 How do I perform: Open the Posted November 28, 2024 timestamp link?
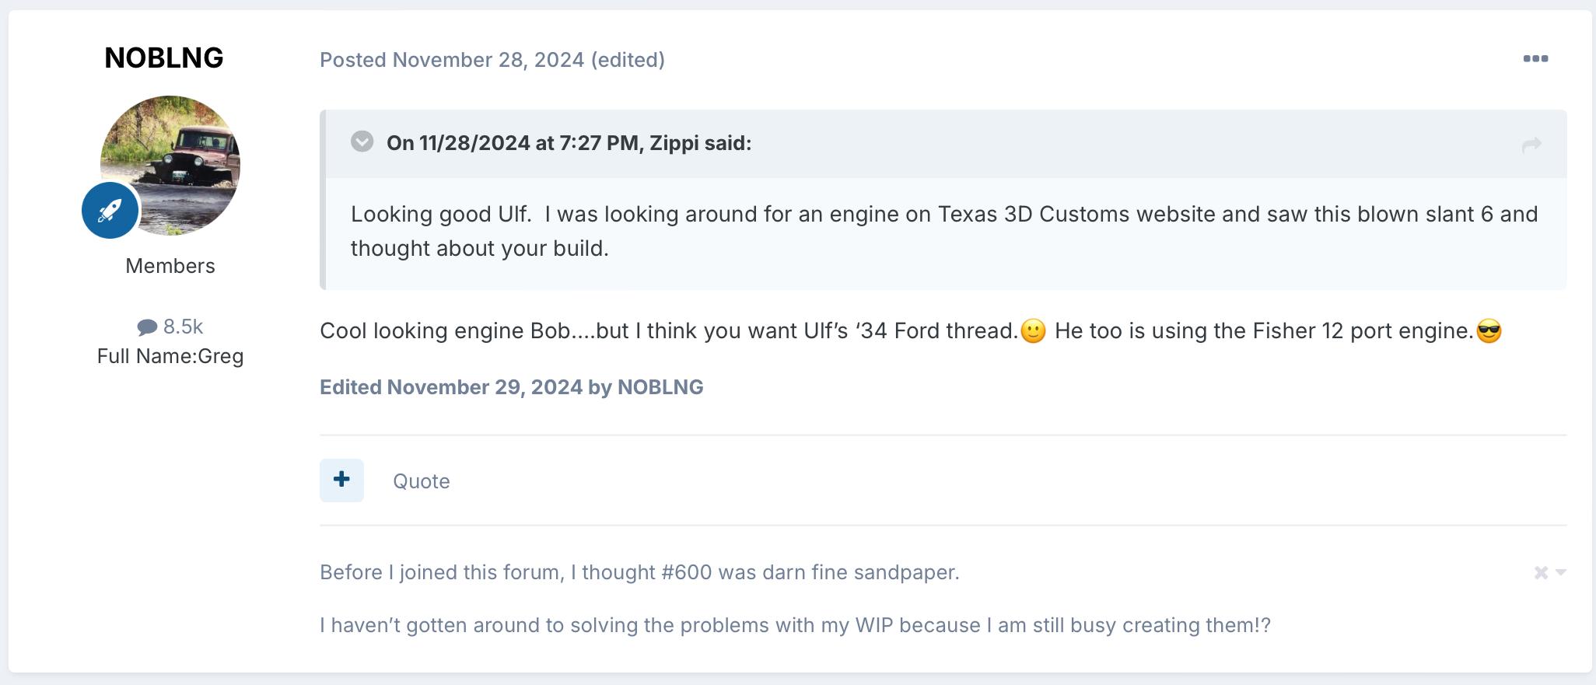tap(452, 60)
